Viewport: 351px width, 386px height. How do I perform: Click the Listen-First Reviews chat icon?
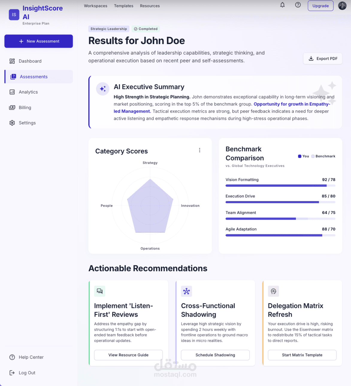click(100, 291)
